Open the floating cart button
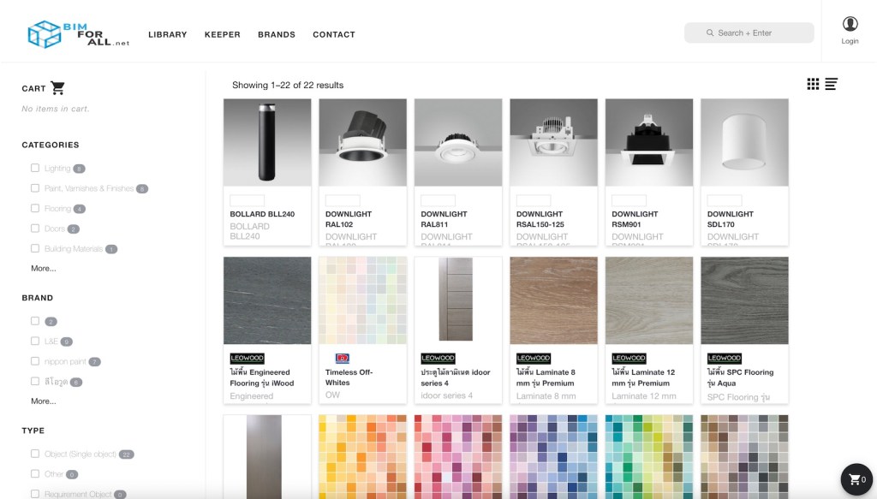Viewport: 877px width, 499px height. [x=856, y=479]
